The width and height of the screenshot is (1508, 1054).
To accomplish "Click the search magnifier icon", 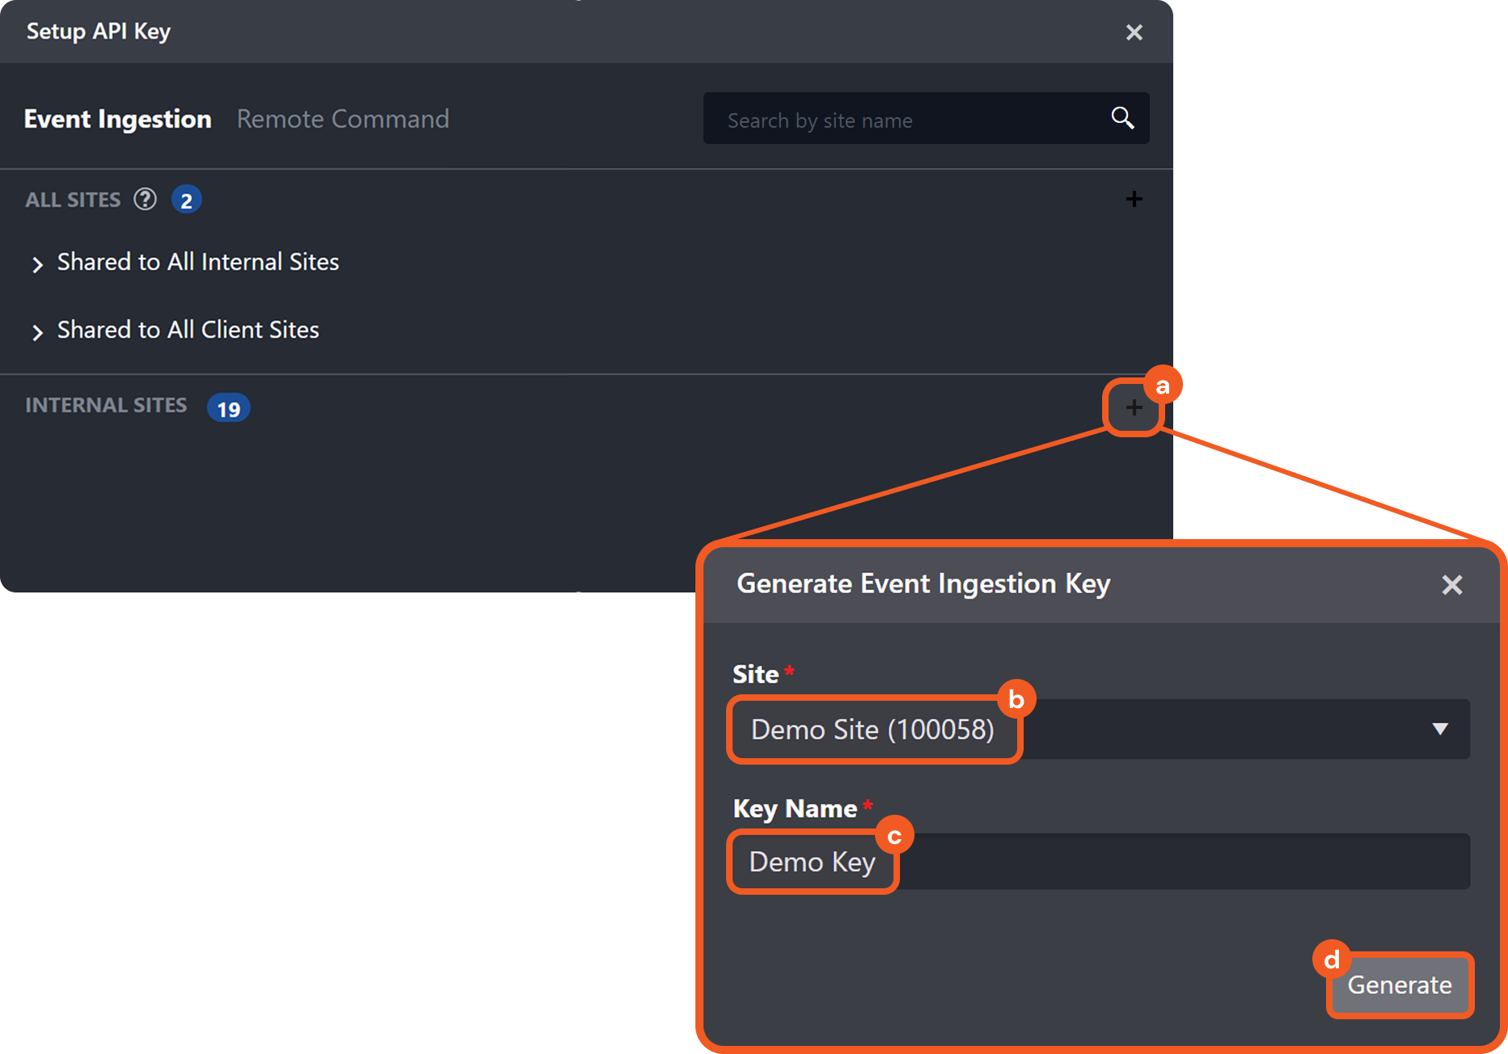I will coord(1122,118).
